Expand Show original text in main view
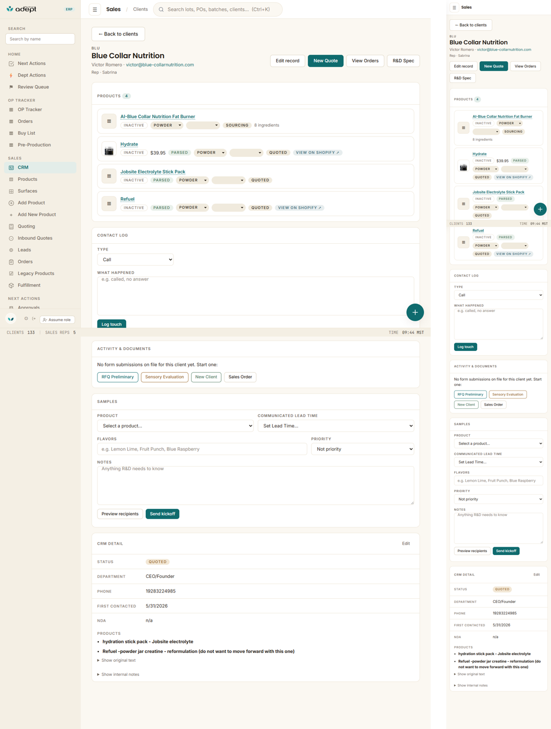The width and height of the screenshot is (551, 729). click(x=117, y=660)
